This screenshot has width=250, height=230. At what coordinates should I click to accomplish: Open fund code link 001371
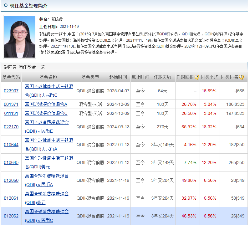click(11, 104)
